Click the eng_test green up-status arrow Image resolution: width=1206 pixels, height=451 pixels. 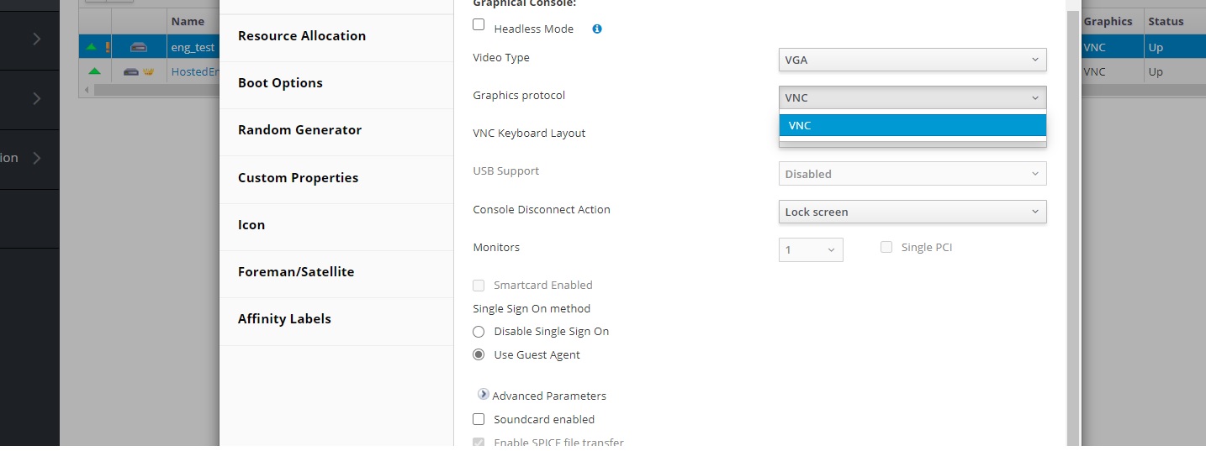[92, 47]
